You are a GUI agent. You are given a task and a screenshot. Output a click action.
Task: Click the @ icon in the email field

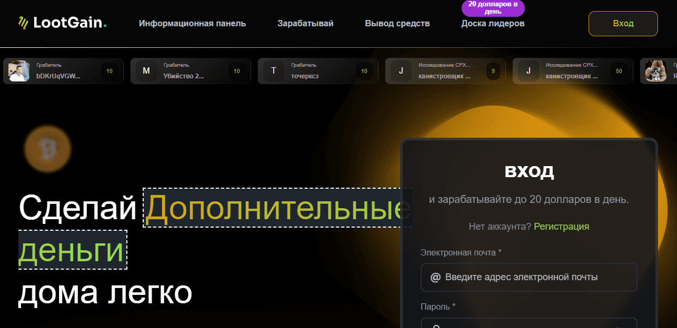point(434,277)
